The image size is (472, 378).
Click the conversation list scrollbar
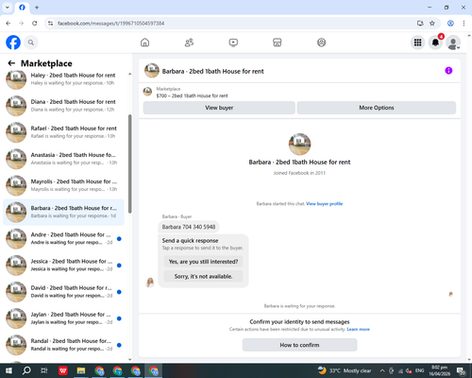tap(129, 163)
